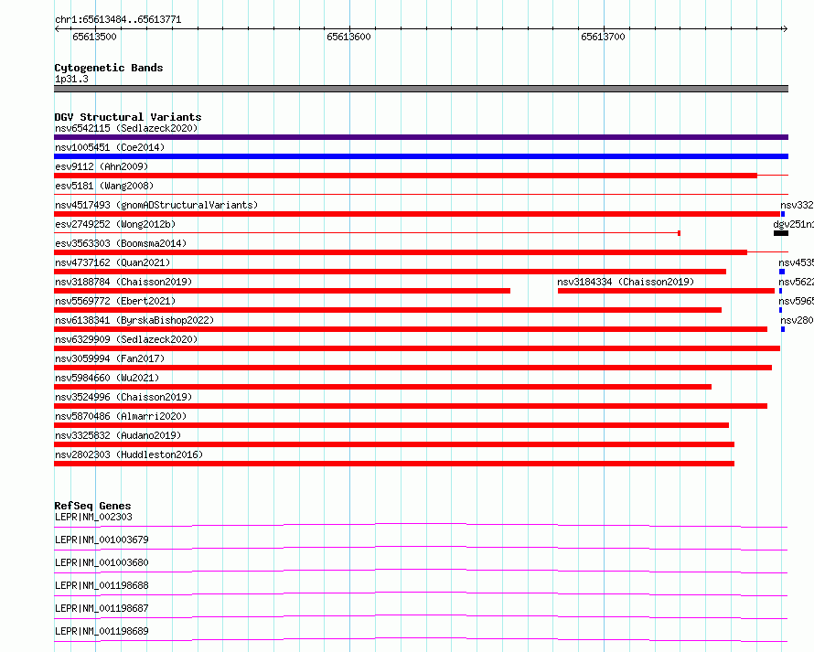The height and width of the screenshot is (652, 814).
Task: Click the LEPR|NM_002303 RefSeq gene label
Action: pos(93,517)
